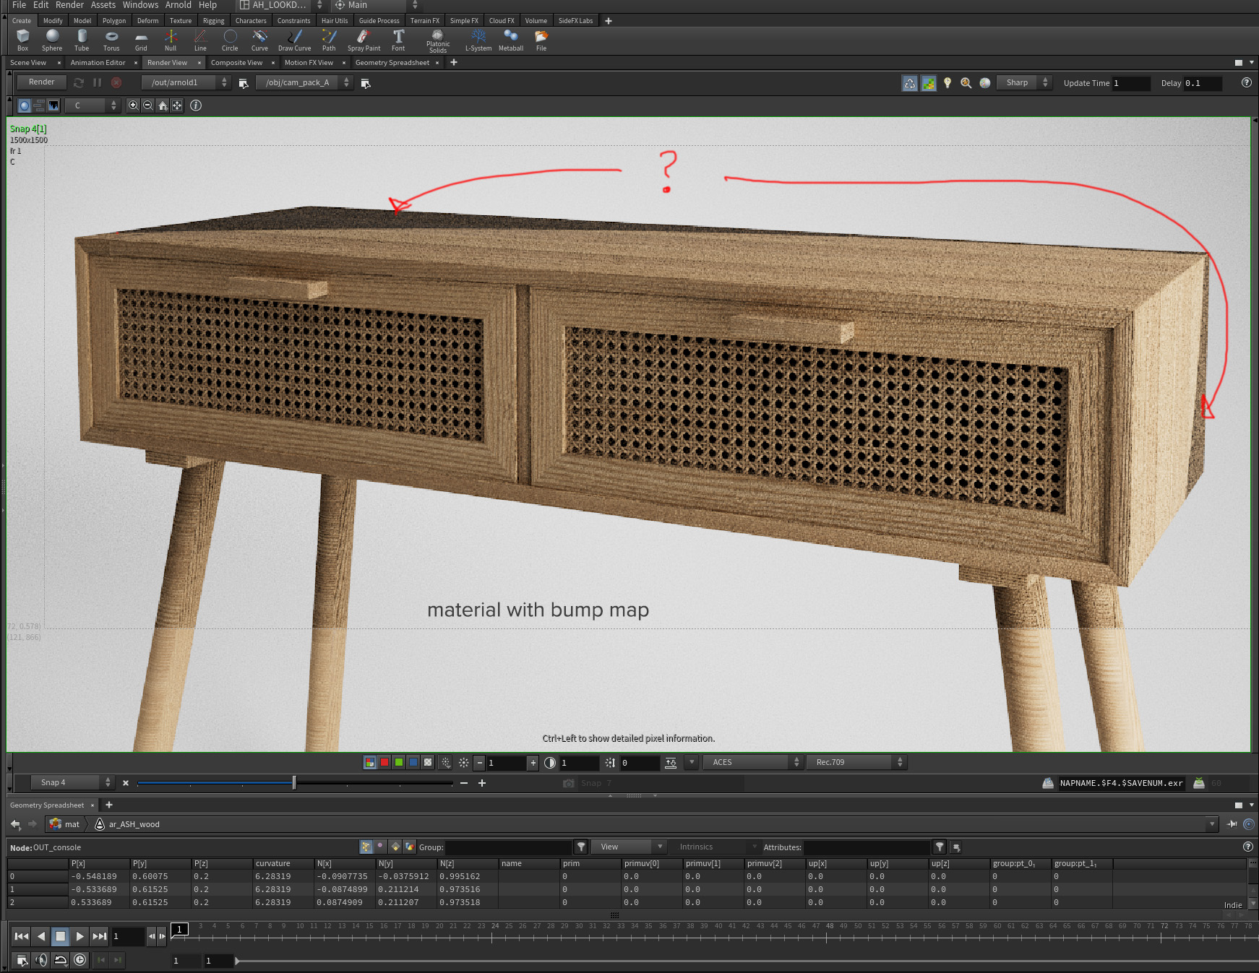Select the Platonic Solids shelf tool
Screen dimensions: 1259x973
[x=438, y=40]
